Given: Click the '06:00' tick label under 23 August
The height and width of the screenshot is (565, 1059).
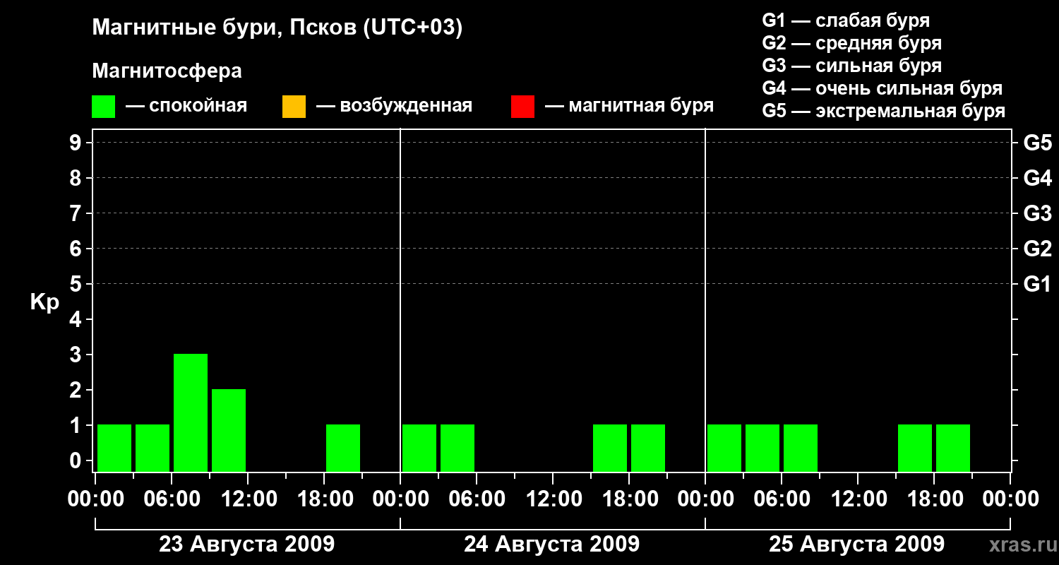Looking at the screenshot, I should (172, 499).
